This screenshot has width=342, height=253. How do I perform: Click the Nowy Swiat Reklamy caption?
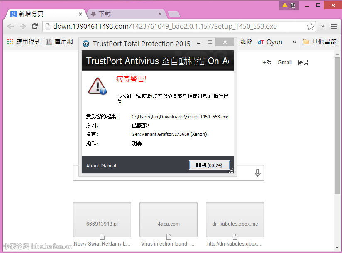102,244
